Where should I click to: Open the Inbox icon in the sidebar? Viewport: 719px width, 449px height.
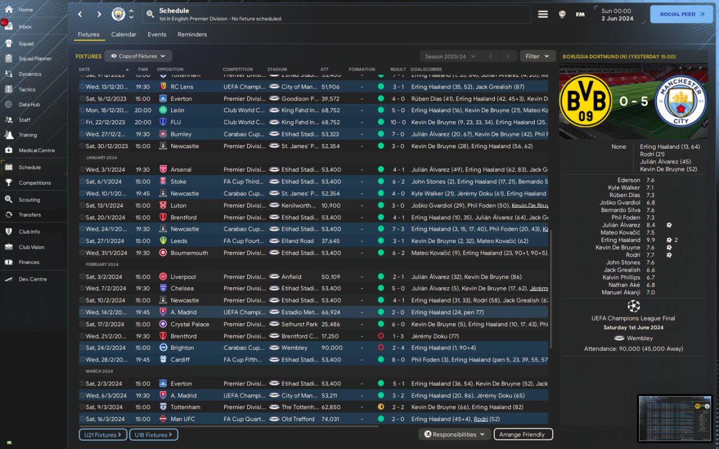(x=8, y=26)
